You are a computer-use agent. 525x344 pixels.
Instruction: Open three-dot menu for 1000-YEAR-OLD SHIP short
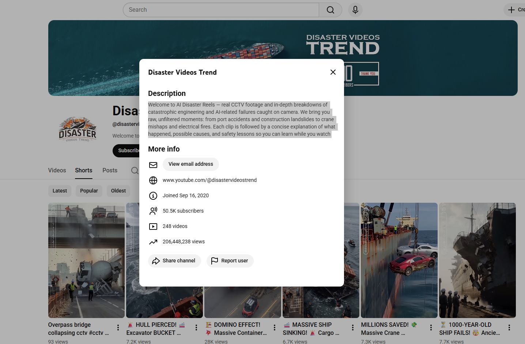coord(509,328)
